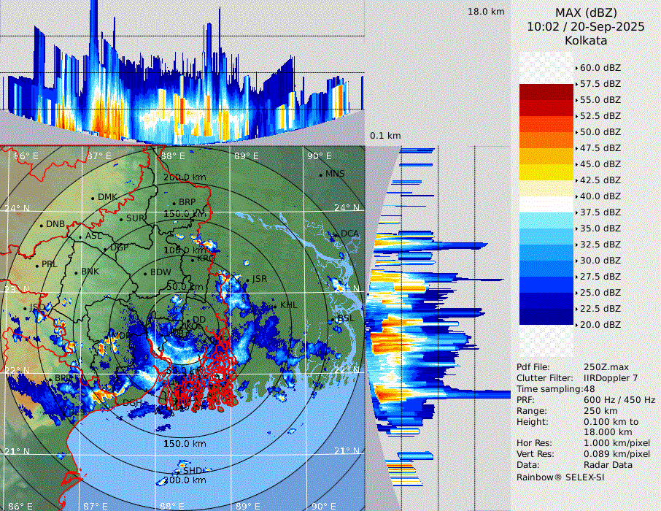The width and height of the screenshot is (661, 511).
Task: Click the 50.0 km range ring label
Action: pyautogui.click(x=184, y=286)
